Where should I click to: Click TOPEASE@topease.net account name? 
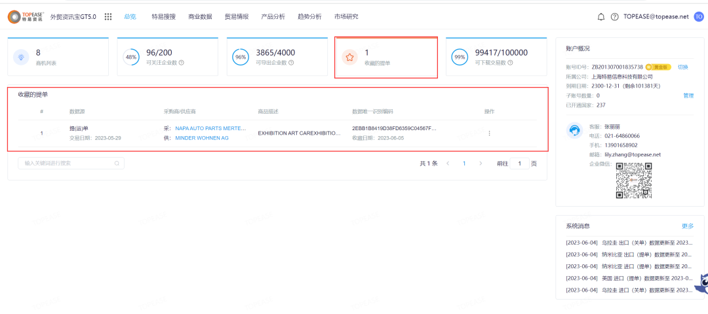pos(656,16)
